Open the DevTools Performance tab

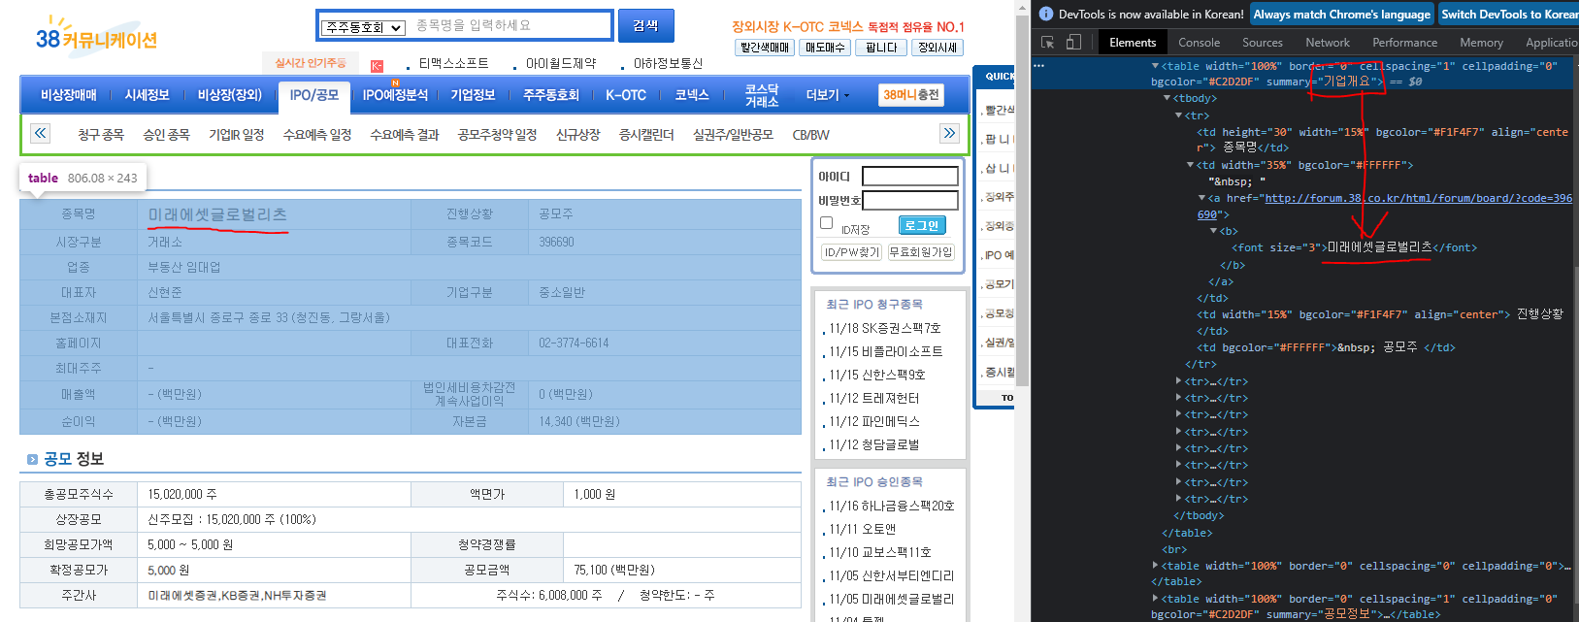[x=1404, y=43]
